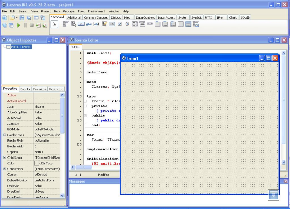290x209 pixels.
Task: Switch to the Events tab
Action: pos(25,89)
